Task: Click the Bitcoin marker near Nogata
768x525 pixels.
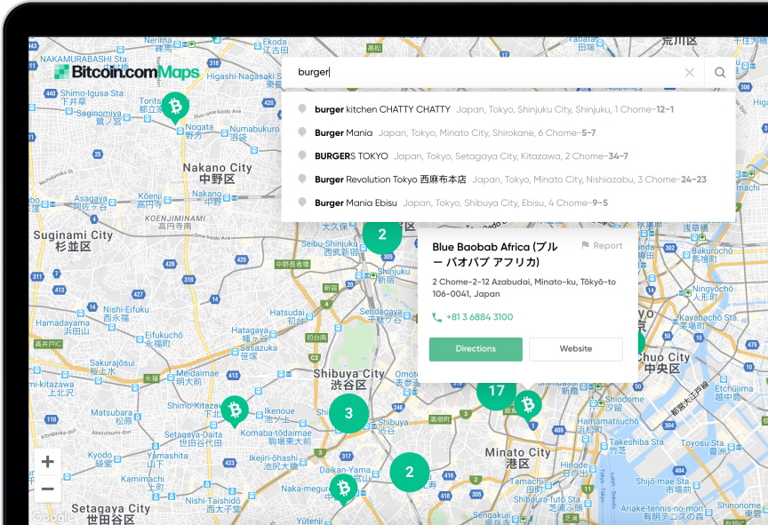Action: (x=175, y=107)
